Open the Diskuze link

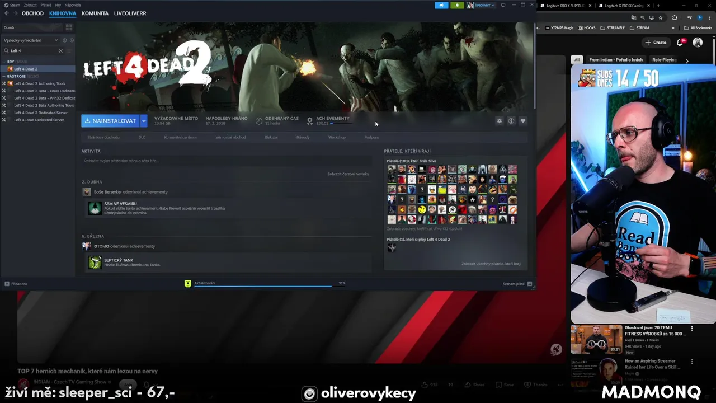271,137
